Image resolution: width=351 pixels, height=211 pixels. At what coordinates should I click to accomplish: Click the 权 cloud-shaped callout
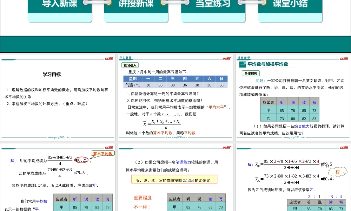(x=337, y=172)
